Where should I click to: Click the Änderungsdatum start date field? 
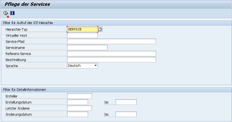point(77,114)
